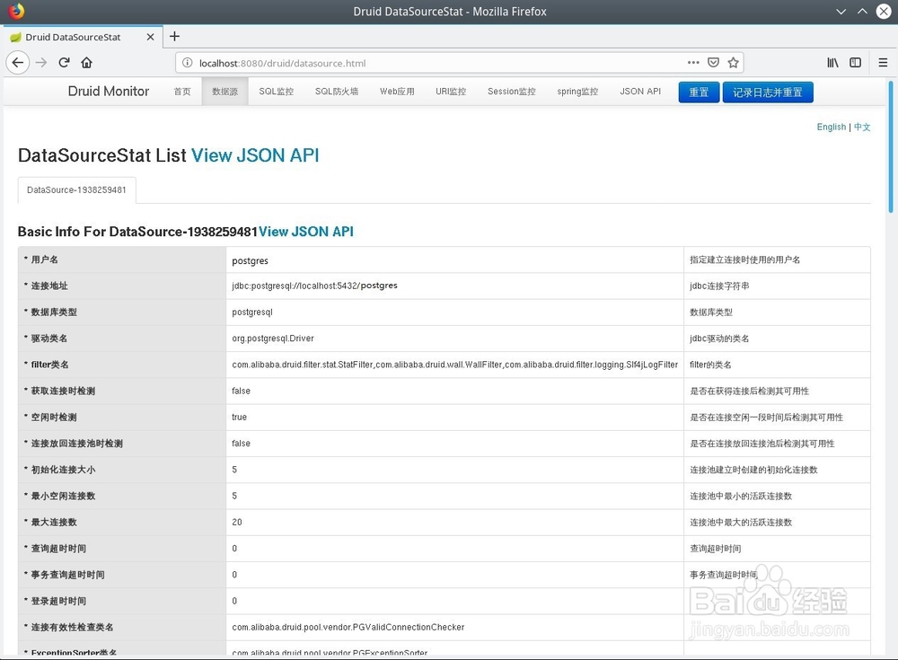Toggle the sidebar view icon
This screenshot has width=898, height=660.
coord(855,63)
